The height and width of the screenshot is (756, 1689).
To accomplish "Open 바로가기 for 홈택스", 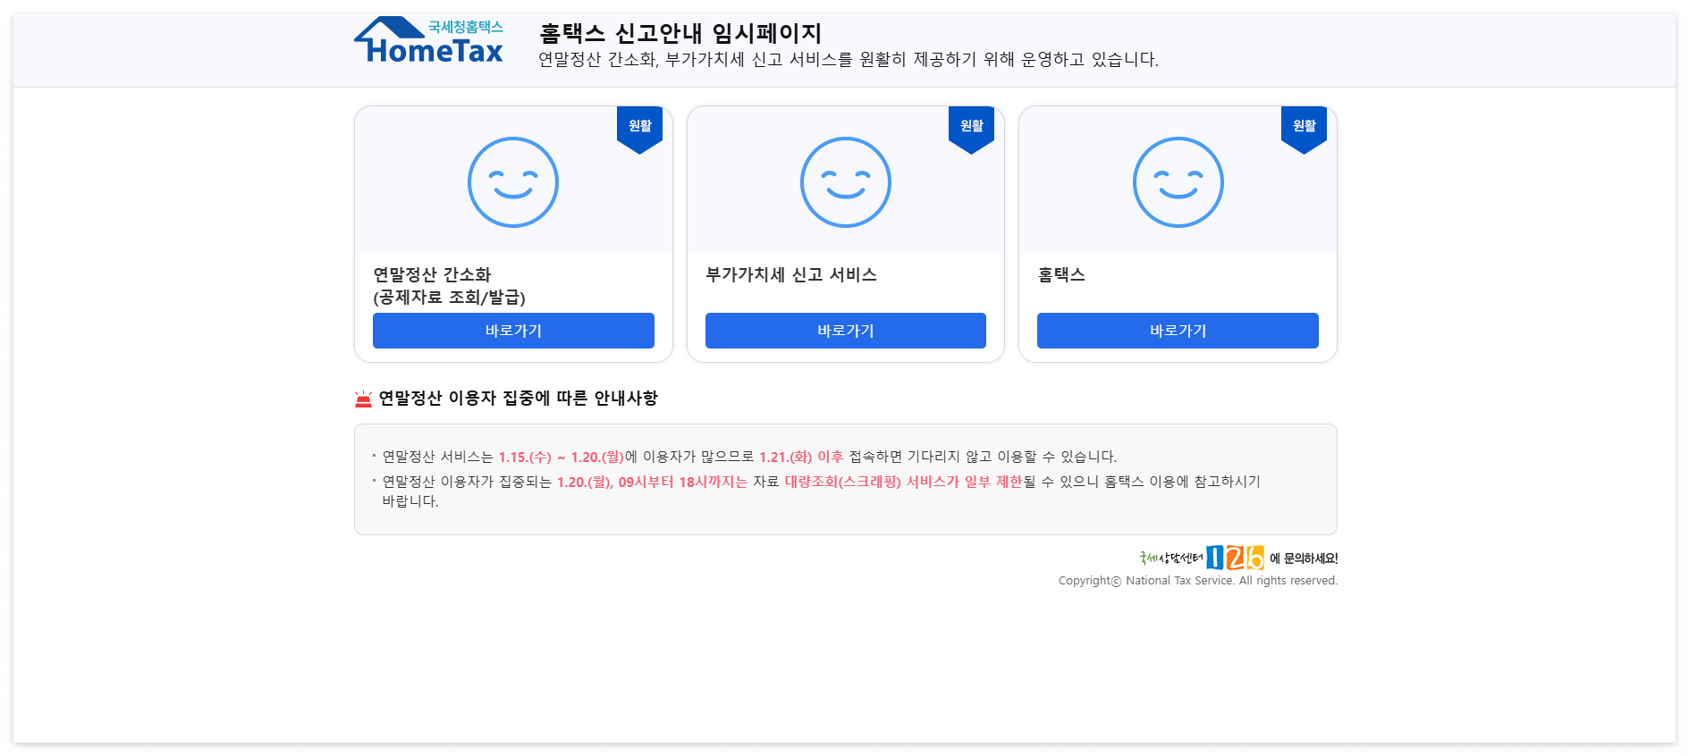I will coord(1178,331).
